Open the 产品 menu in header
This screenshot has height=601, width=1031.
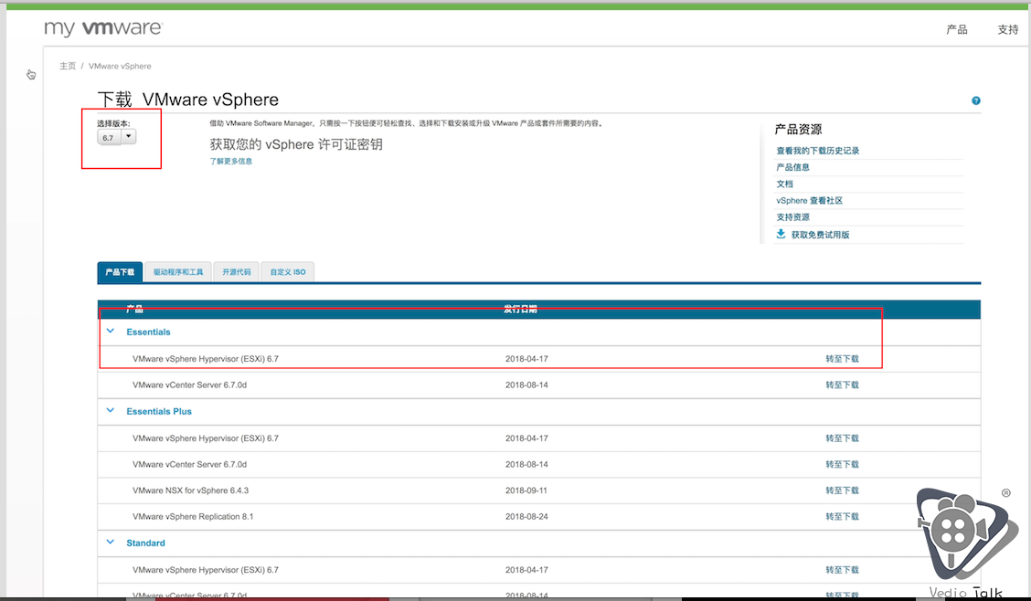coord(957,29)
